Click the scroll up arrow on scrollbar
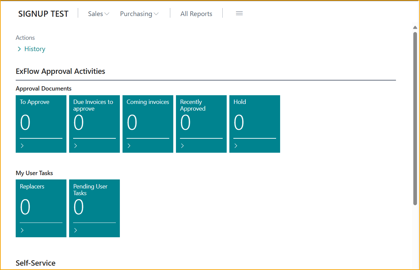Image resolution: width=420 pixels, height=270 pixels. coord(415,27)
